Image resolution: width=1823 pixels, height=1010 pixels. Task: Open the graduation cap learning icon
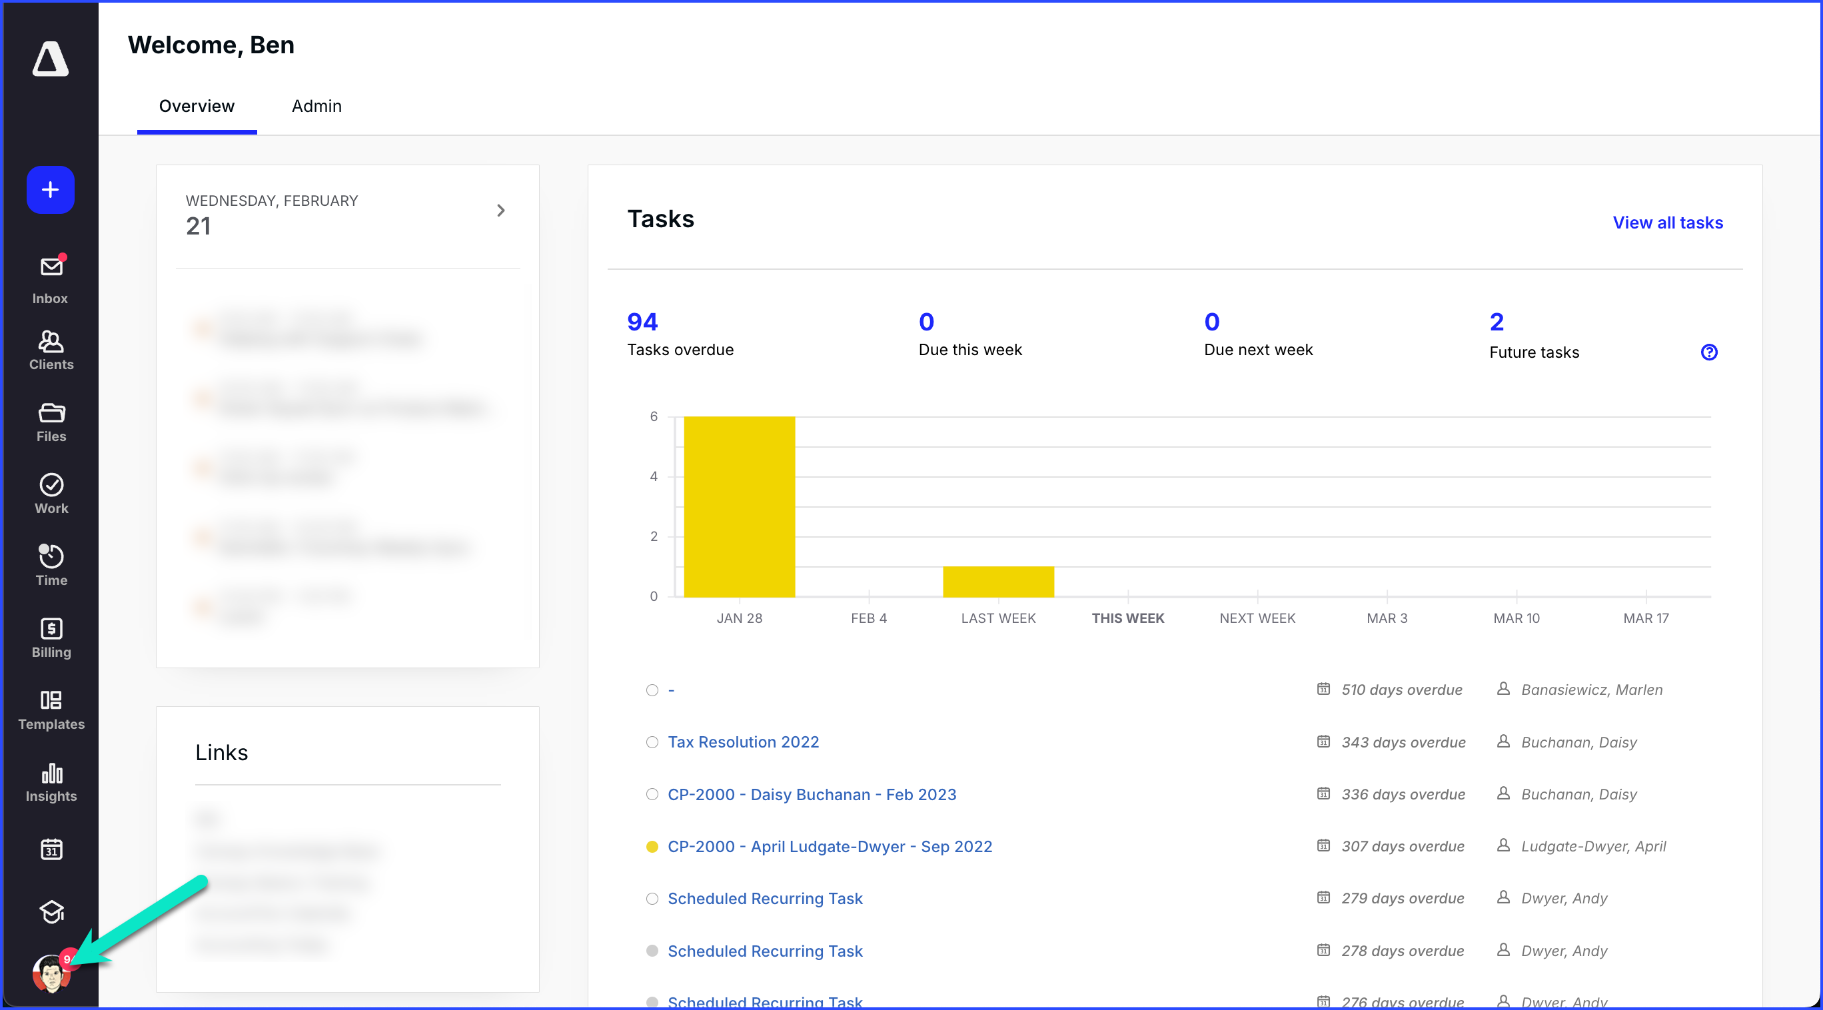pyautogui.click(x=51, y=911)
